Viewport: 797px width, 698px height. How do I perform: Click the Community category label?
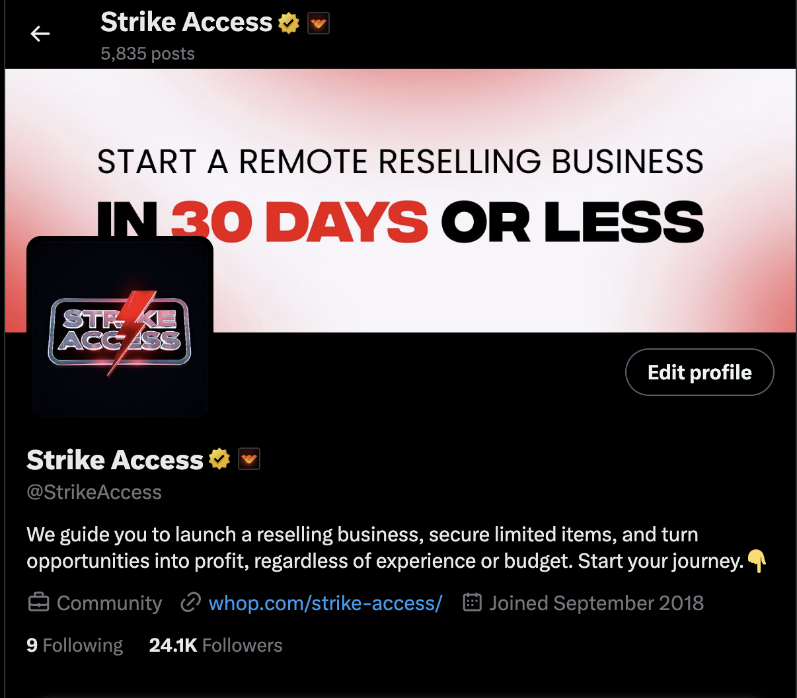(109, 603)
